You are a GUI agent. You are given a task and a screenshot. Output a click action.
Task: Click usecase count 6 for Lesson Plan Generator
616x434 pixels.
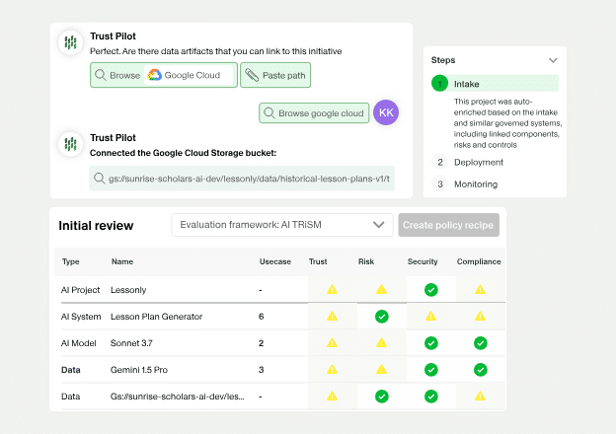pos(261,317)
